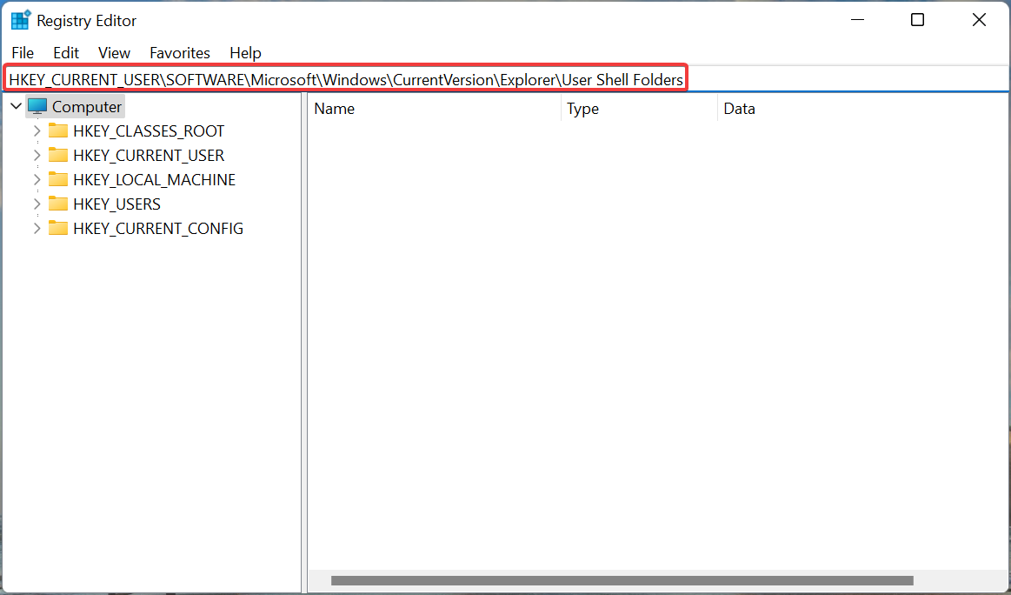The height and width of the screenshot is (595, 1011).
Task: Expand the HKEY_CURRENT_CONFIG node
Action: coord(37,229)
